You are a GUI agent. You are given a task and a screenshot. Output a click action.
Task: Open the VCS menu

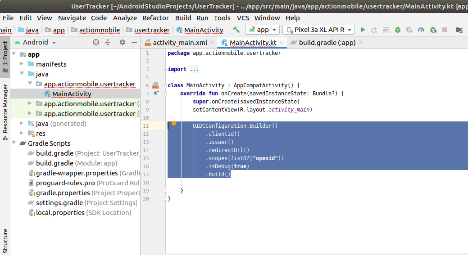pos(243,18)
